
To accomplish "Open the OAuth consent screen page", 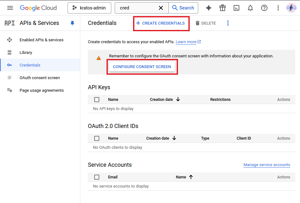I will [40, 78].
